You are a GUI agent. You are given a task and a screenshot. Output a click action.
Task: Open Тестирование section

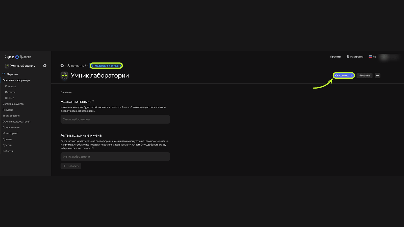click(x=11, y=116)
